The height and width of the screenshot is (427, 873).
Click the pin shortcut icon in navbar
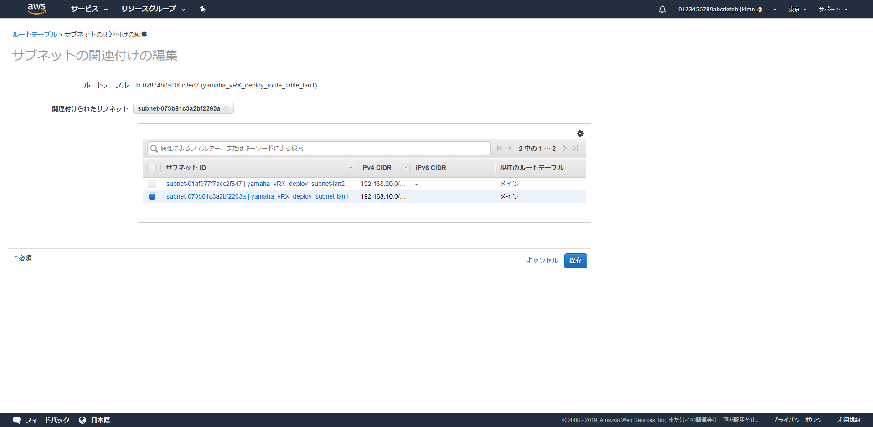(x=203, y=9)
